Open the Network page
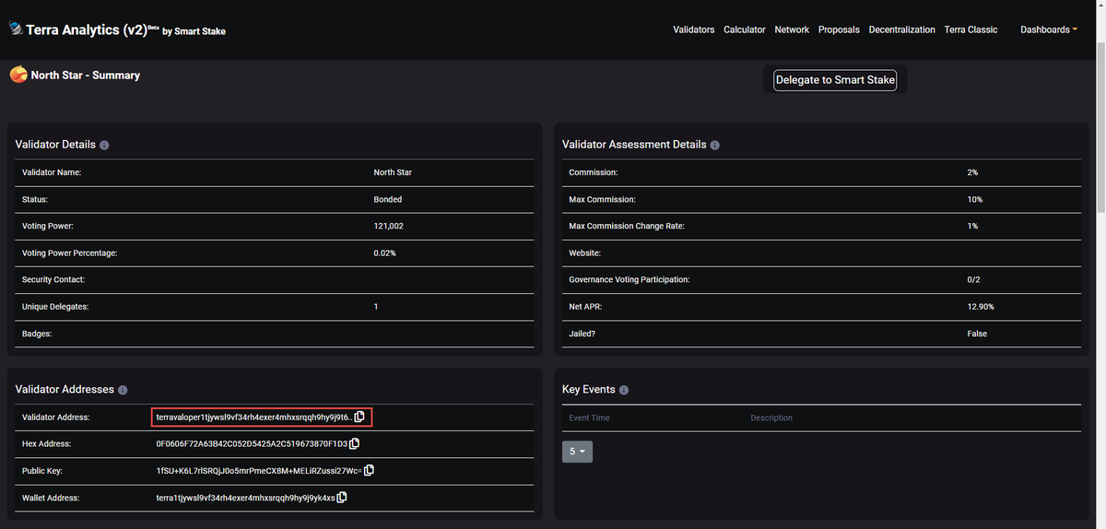Viewport: 1106px width, 529px height. (792, 29)
